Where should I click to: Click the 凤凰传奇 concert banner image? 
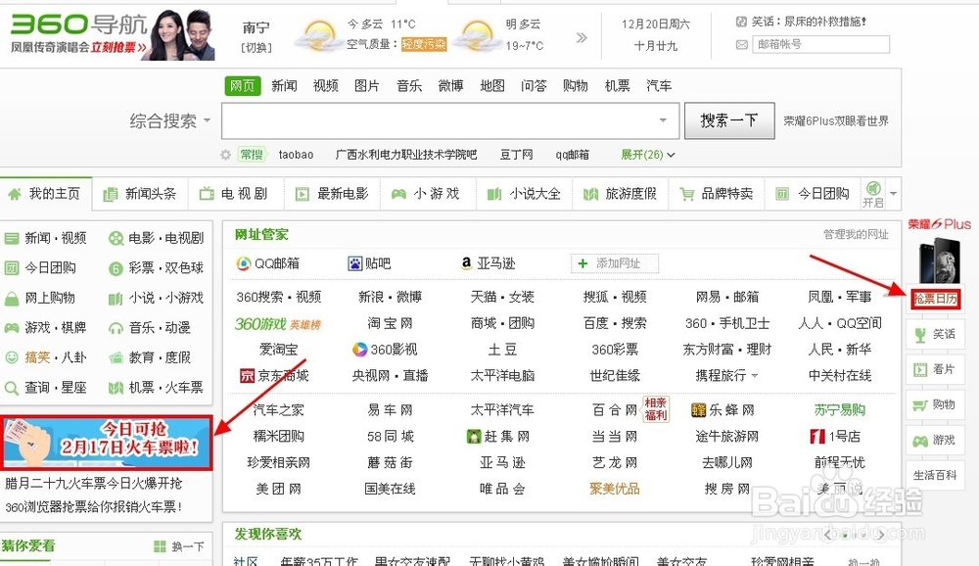(x=113, y=35)
